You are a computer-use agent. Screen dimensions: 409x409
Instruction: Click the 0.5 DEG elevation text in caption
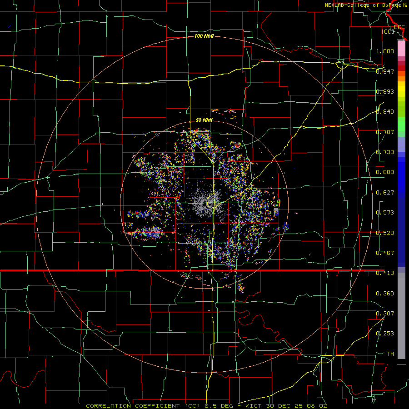point(219,406)
